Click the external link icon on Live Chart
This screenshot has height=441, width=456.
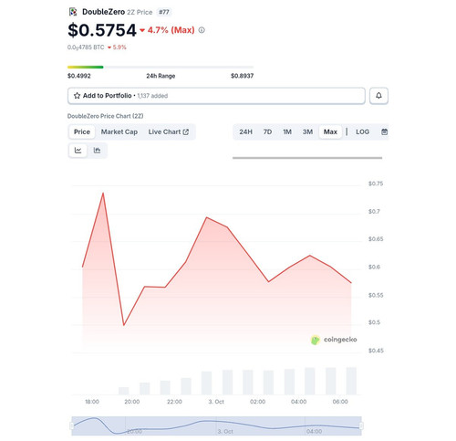coord(186,131)
